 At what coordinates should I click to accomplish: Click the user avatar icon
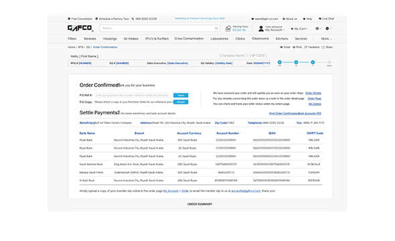261,29
